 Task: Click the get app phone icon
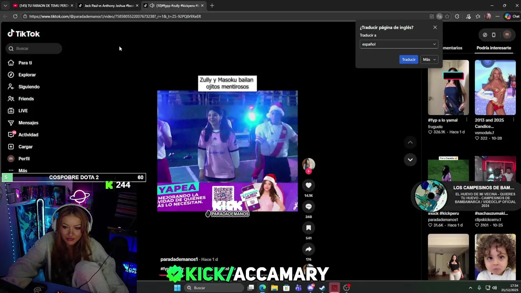point(494,35)
